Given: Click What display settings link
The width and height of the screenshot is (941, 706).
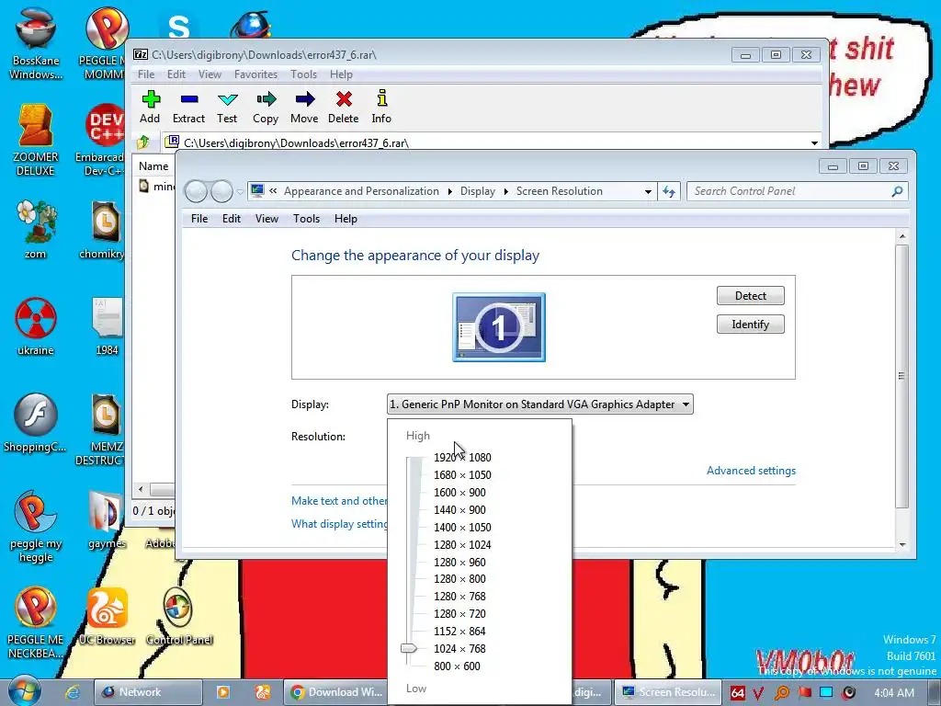Looking at the screenshot, I should (339, 523).
